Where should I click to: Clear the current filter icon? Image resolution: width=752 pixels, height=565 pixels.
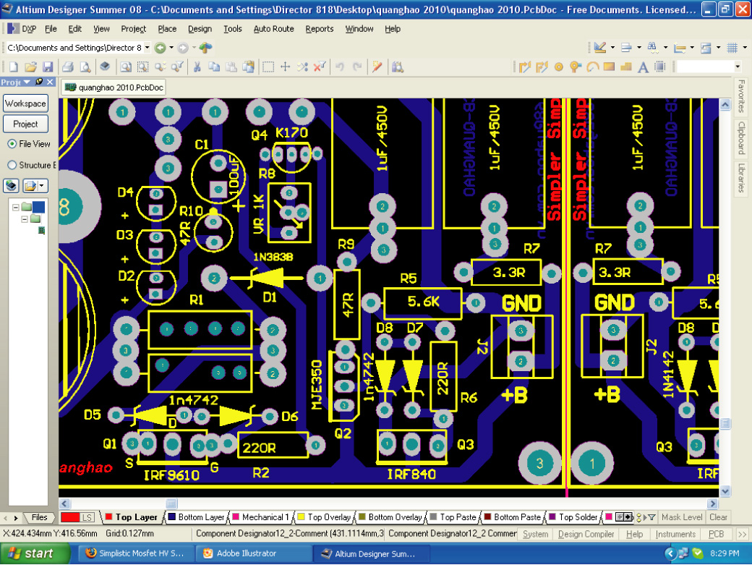[320, 67]
